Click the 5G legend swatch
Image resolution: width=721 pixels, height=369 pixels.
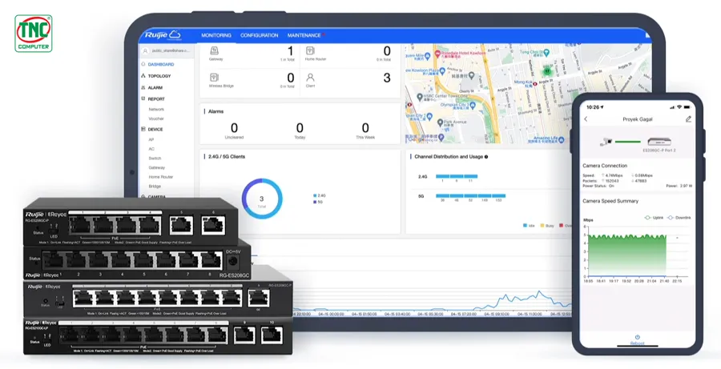tap(315, 202)
